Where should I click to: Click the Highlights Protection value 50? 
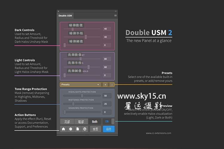coord(107,96)
